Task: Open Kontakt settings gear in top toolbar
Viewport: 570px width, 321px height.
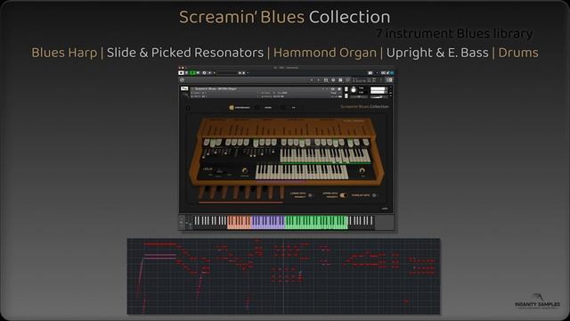Action: [x=204, y=73]
